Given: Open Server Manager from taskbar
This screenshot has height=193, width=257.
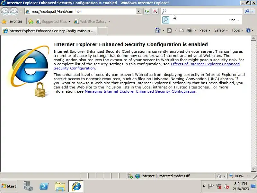Looking at the screenshot, I should point(28,186).
